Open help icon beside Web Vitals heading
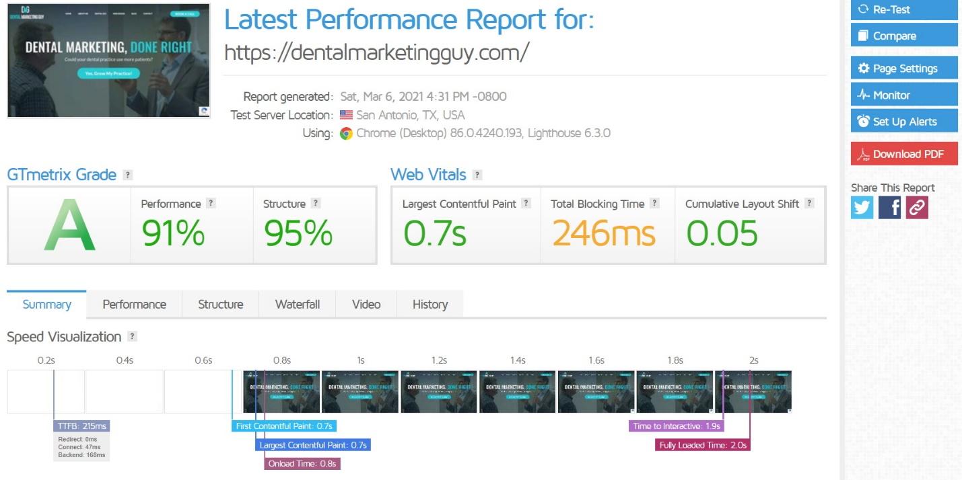Viewport: 962px width, 480px height. tap(477, 175)
